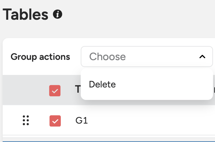The image size is (215, 142).
Task: Click the chevron arrow in Group actions dropdown
Action: click(x=202, y=57)
